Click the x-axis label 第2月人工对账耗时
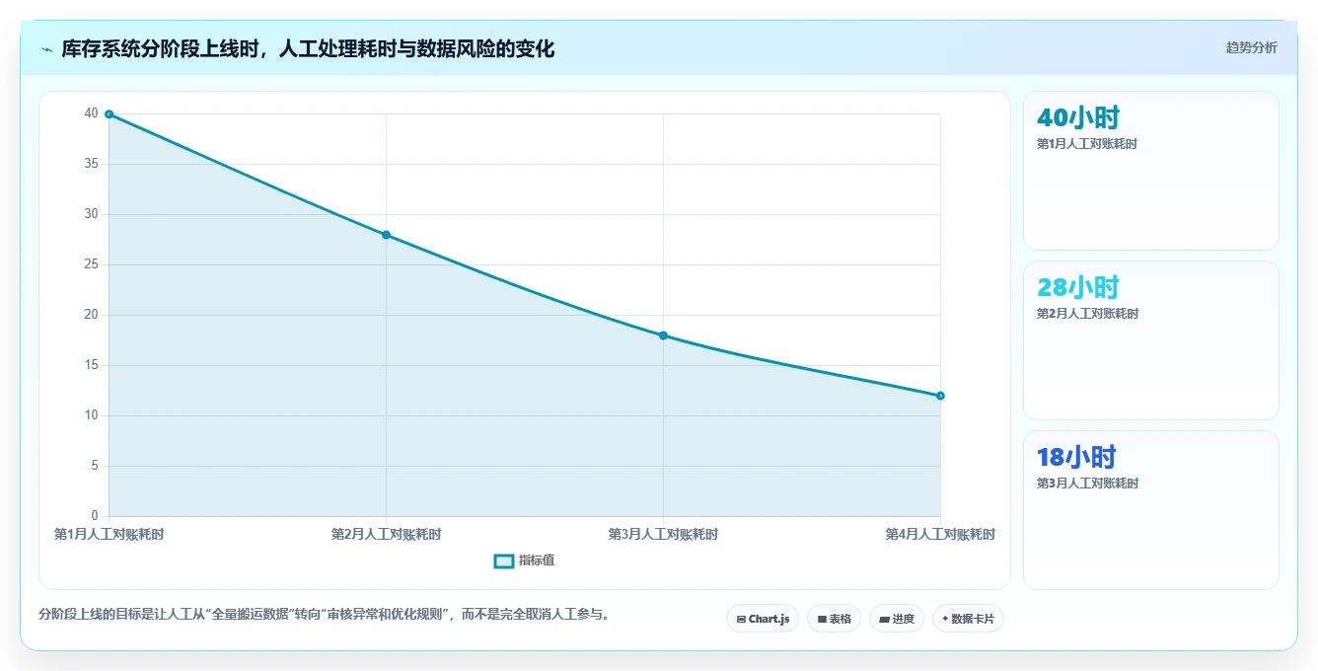This screenshot has width=1318, height=671. pyautogui.click(x=386, y=534)
